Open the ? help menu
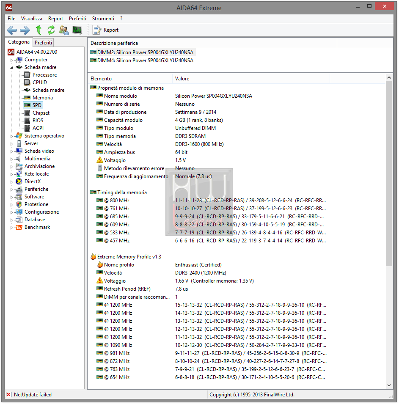This screenshot has height=404, width=399. [121, 19]
